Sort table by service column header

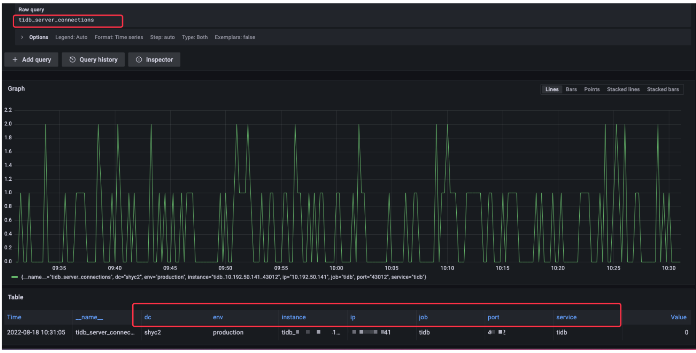[566, 317]
